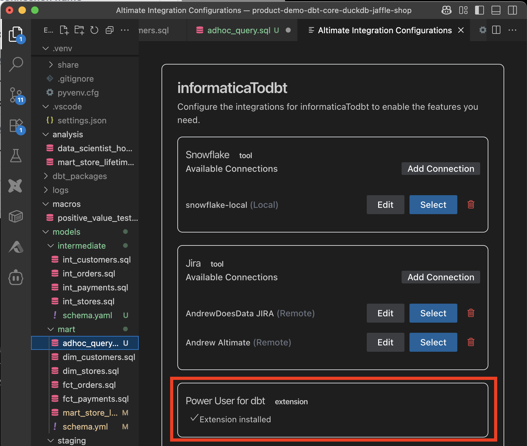Open int_payments.sql model

tap(85, 288)
